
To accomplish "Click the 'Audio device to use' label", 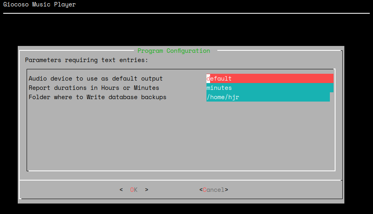I will tap(96, 79).
